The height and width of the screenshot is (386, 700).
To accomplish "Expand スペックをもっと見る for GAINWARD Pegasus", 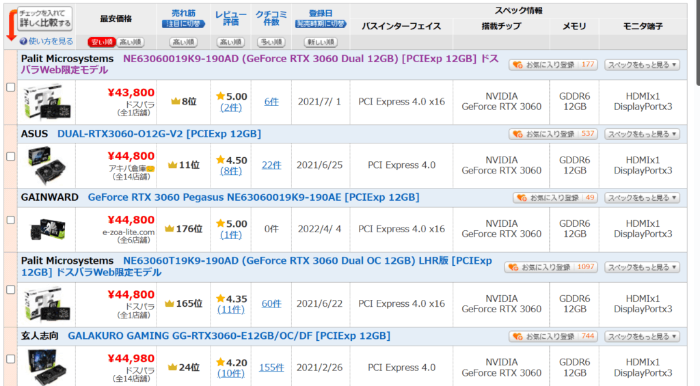I will coord(642,197).
